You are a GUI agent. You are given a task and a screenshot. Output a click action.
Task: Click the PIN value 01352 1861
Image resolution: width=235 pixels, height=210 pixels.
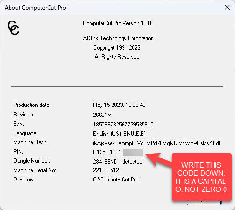(x=107, y=152)
